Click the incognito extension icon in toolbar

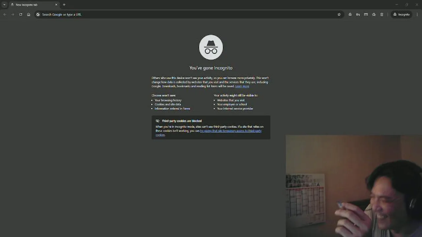coord(350,14)
